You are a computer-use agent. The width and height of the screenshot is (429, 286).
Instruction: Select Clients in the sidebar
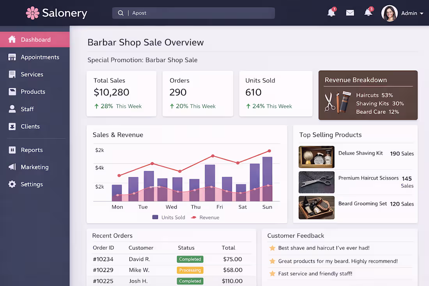pyautogui.click(x=35, y=126)
